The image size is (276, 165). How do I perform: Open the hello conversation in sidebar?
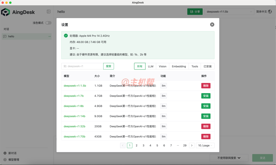[x=27, y=36]
